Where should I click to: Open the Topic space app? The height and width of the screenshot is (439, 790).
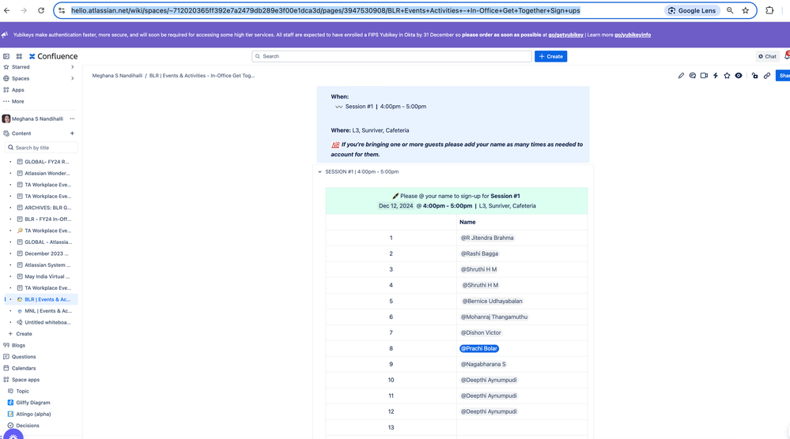pyautogui.click(x=22, y=391)
